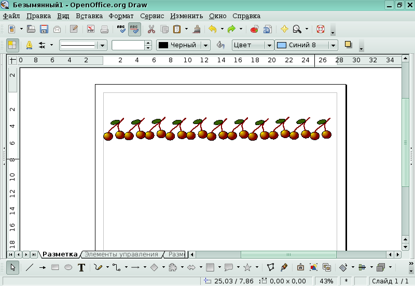Open the line style dropdown
Image resolution: width=415 pixels, height=286 pixels.
tap(102, 45)
